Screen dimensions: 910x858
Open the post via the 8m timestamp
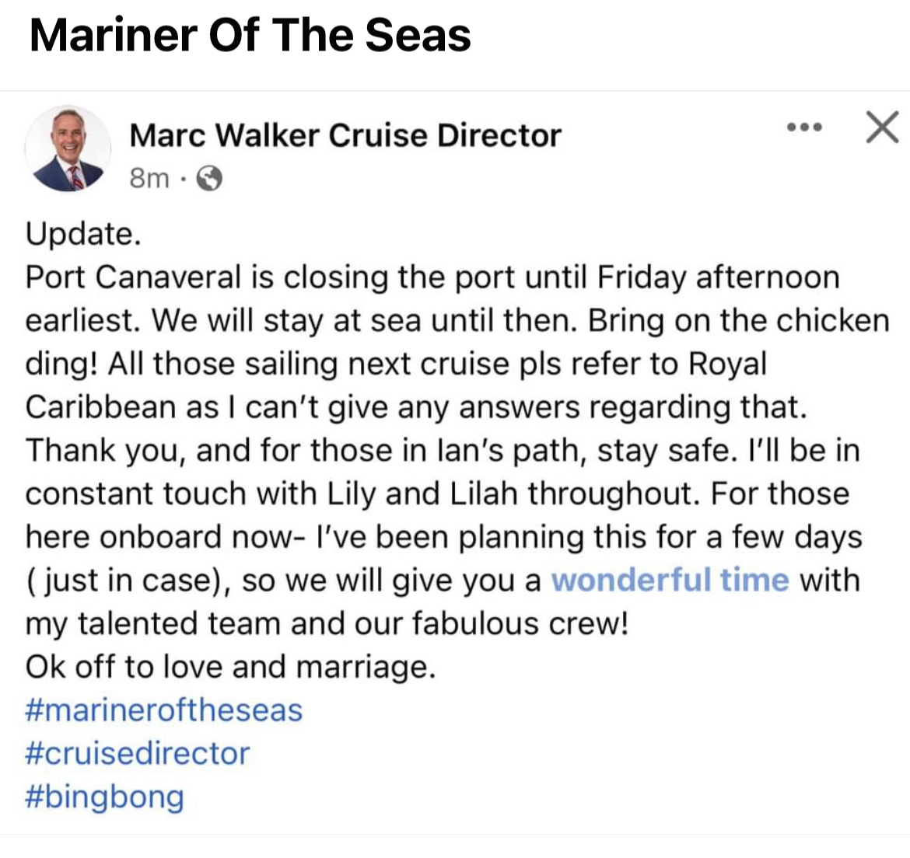coord(149,179)
